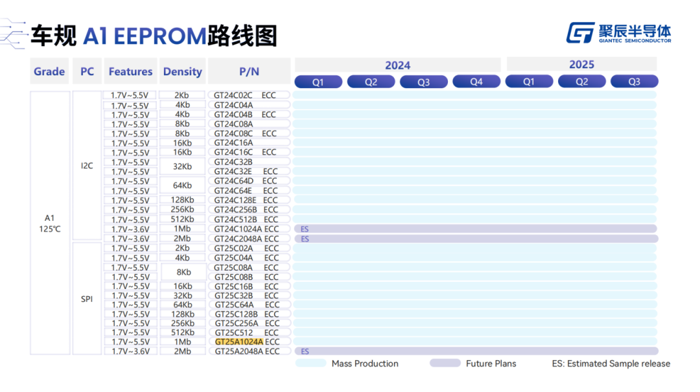The width and height of the screenshot is (700, 392).
Task: Select part number GT24C256B
Action: [236, 209]
